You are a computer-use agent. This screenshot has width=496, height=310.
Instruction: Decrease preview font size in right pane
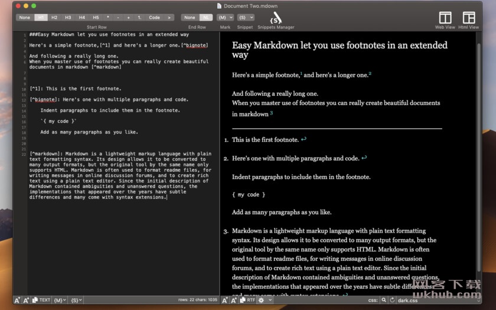[224, 300]
